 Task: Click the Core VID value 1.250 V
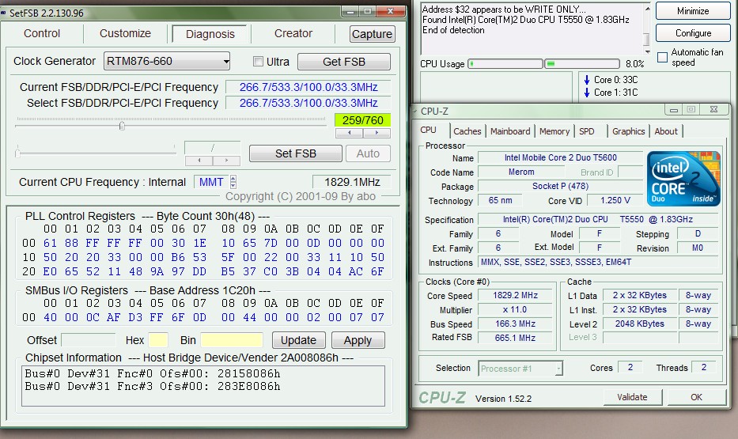(615, 200)
